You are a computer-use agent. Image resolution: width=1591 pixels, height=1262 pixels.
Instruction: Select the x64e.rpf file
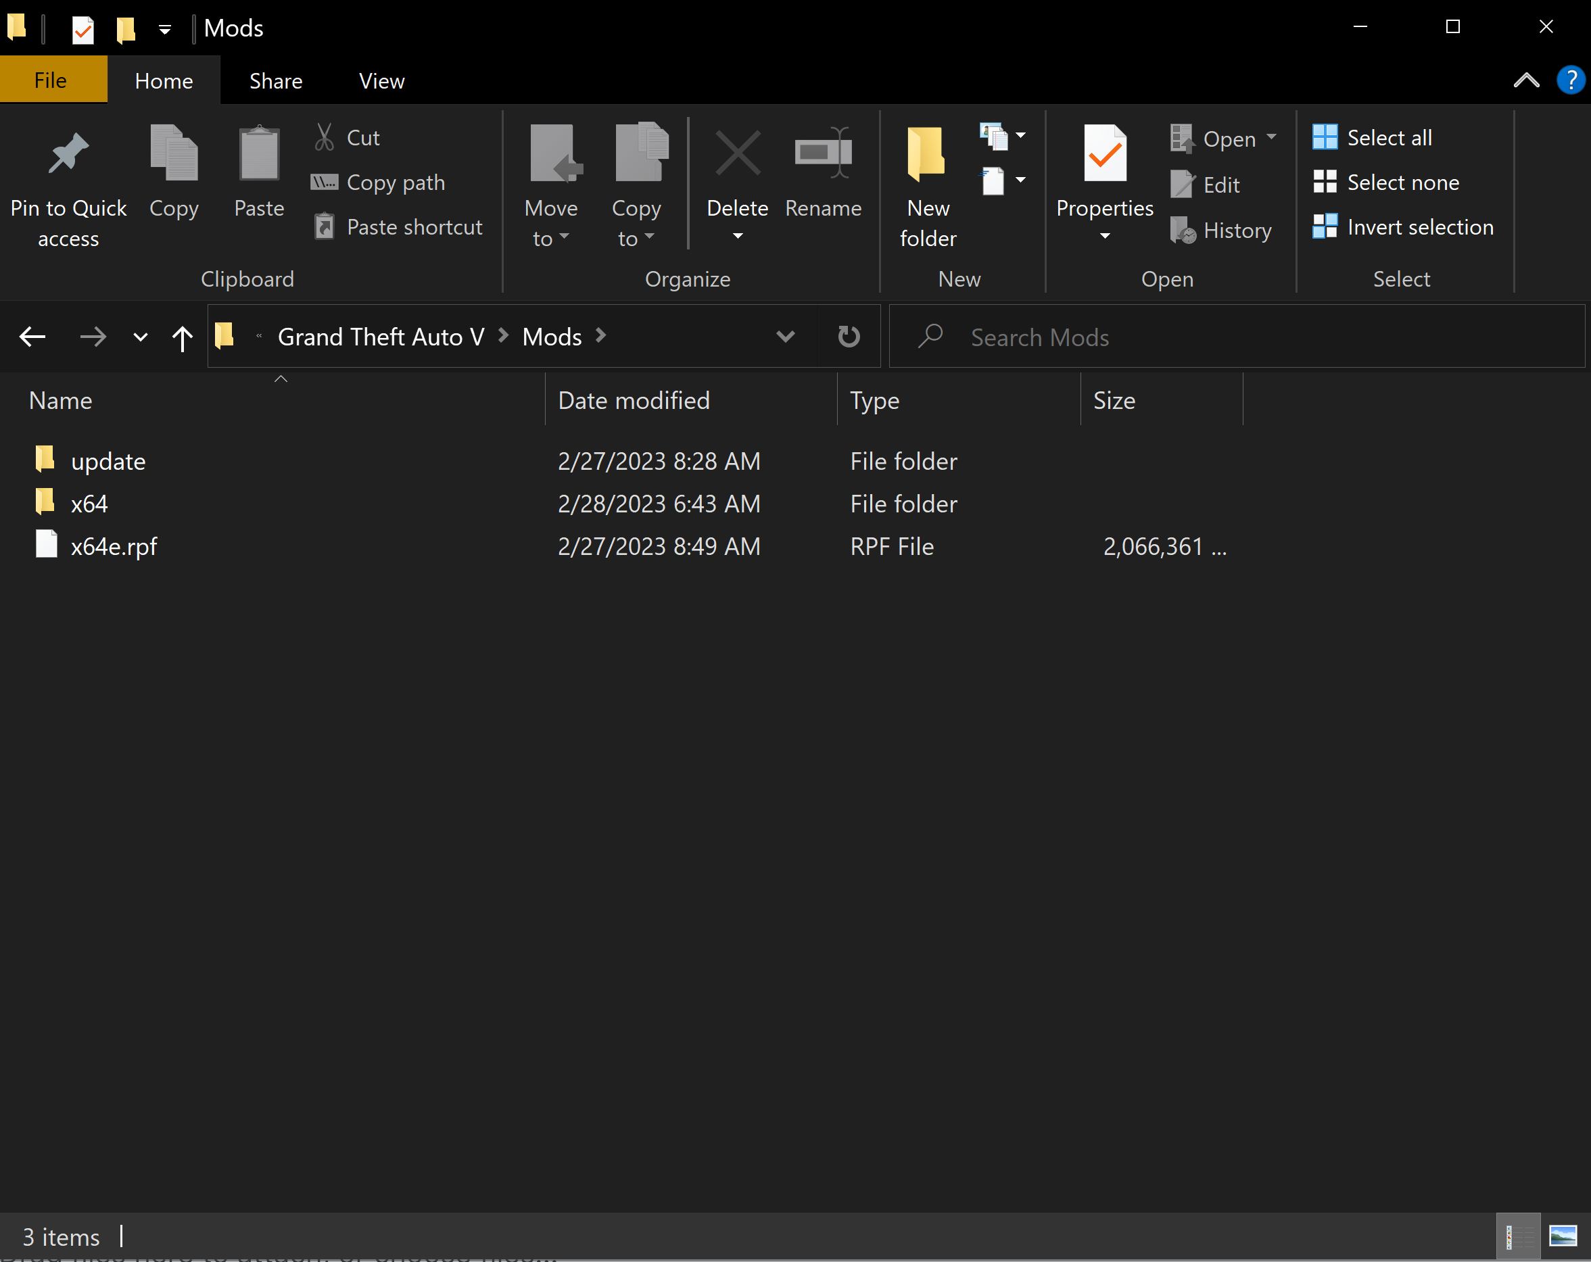click(114, 547)
